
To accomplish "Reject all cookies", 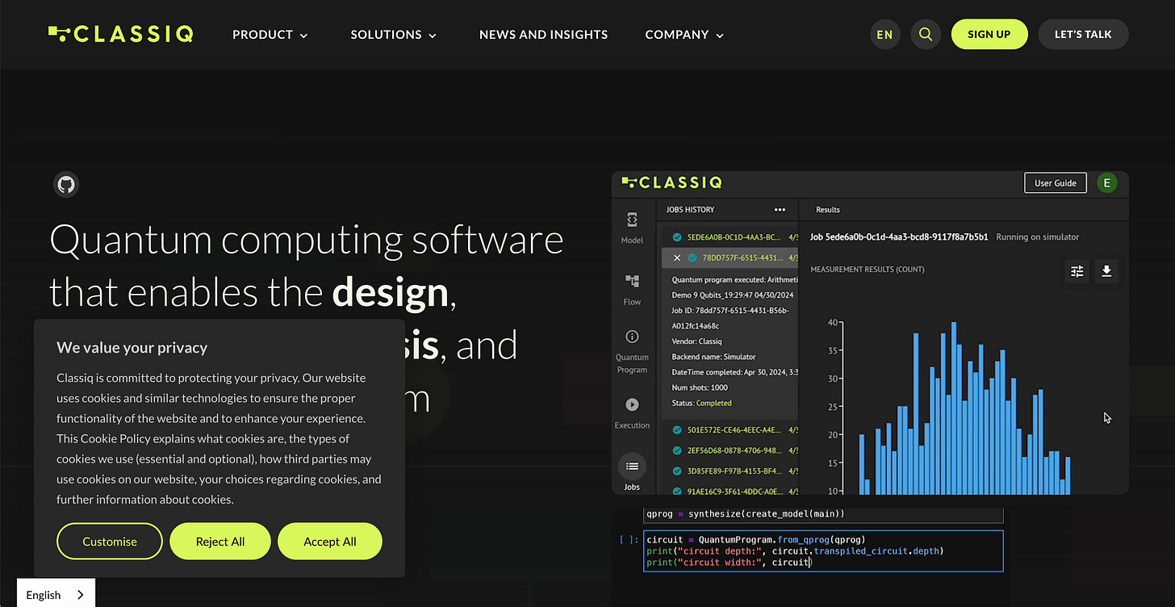I will [x=220, y=542].
